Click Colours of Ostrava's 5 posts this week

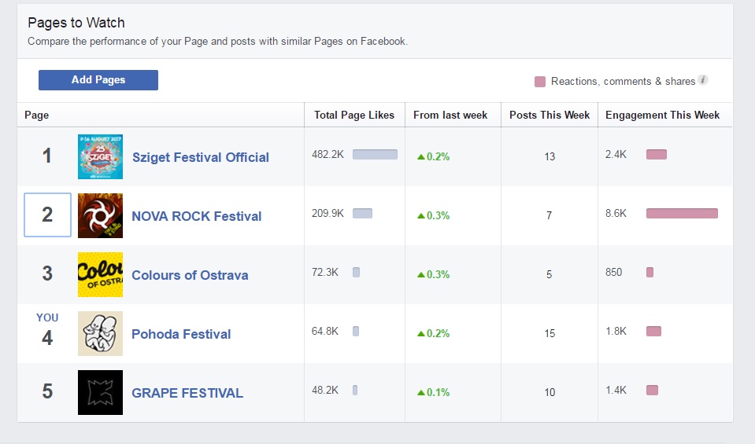[x=549, y=275]
